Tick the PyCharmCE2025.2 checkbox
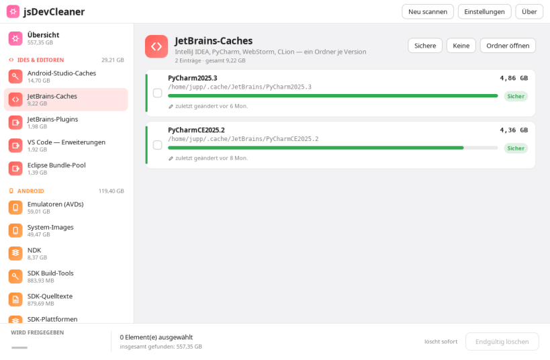Screen dimensions: 550x360 coord(158,145)
